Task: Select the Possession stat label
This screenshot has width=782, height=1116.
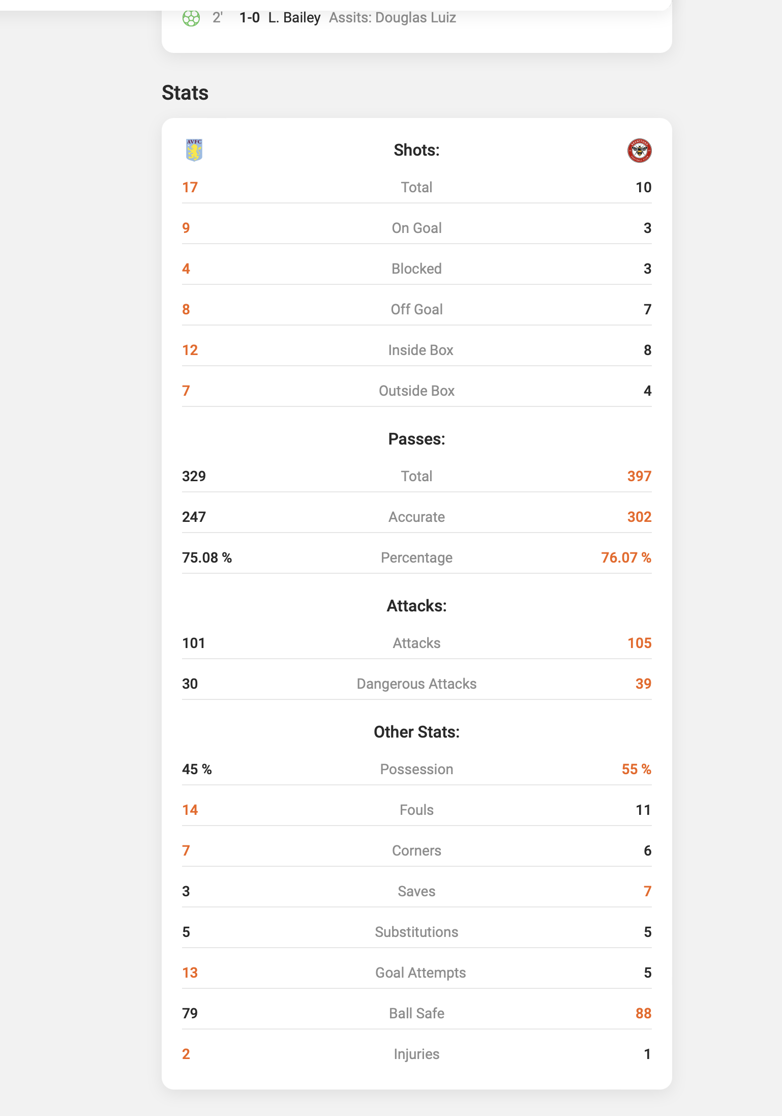Action: [x=416, y=769]
